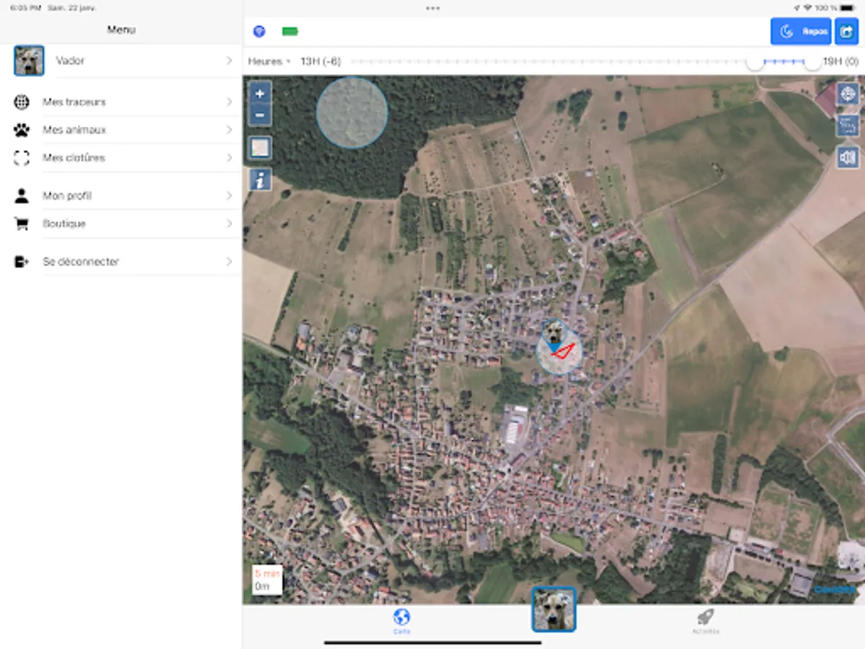Screen dimensions: 865x649
Task: Open Mes clôtures menu
Action: coord(121,158)
